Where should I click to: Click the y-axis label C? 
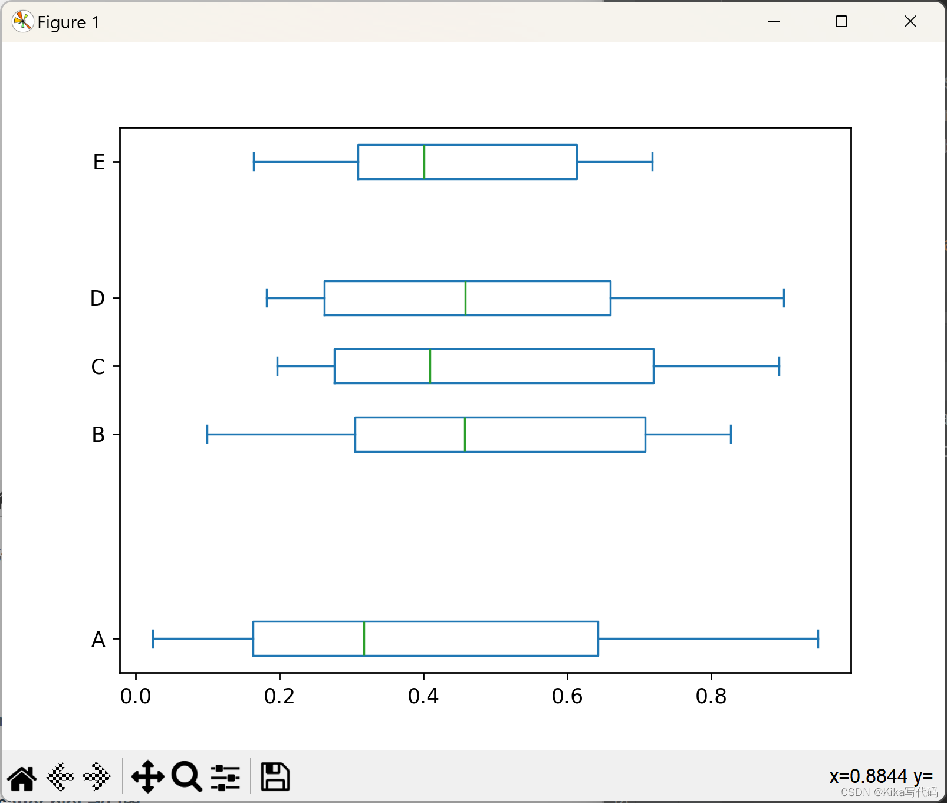pos(98,367)
